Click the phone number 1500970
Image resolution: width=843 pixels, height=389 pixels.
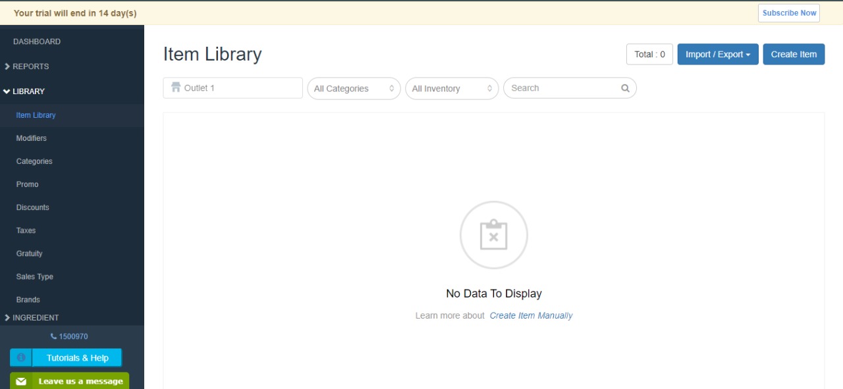click(x=70, y=336)
